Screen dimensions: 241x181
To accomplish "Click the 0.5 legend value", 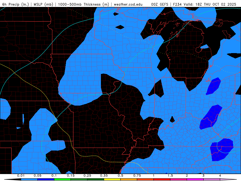I will pyautogui.click(x=120, y=176).
